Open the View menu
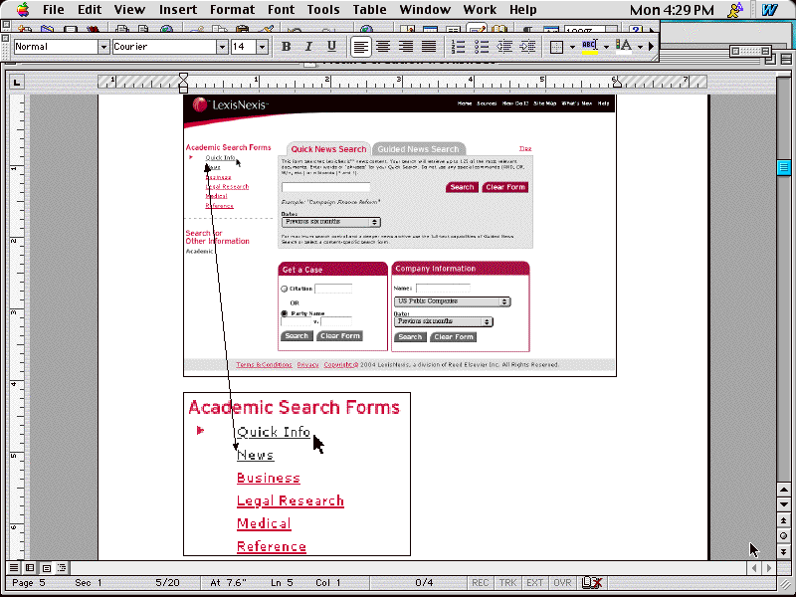The height and width of the screenshot is (597, 796). point(129,10)
